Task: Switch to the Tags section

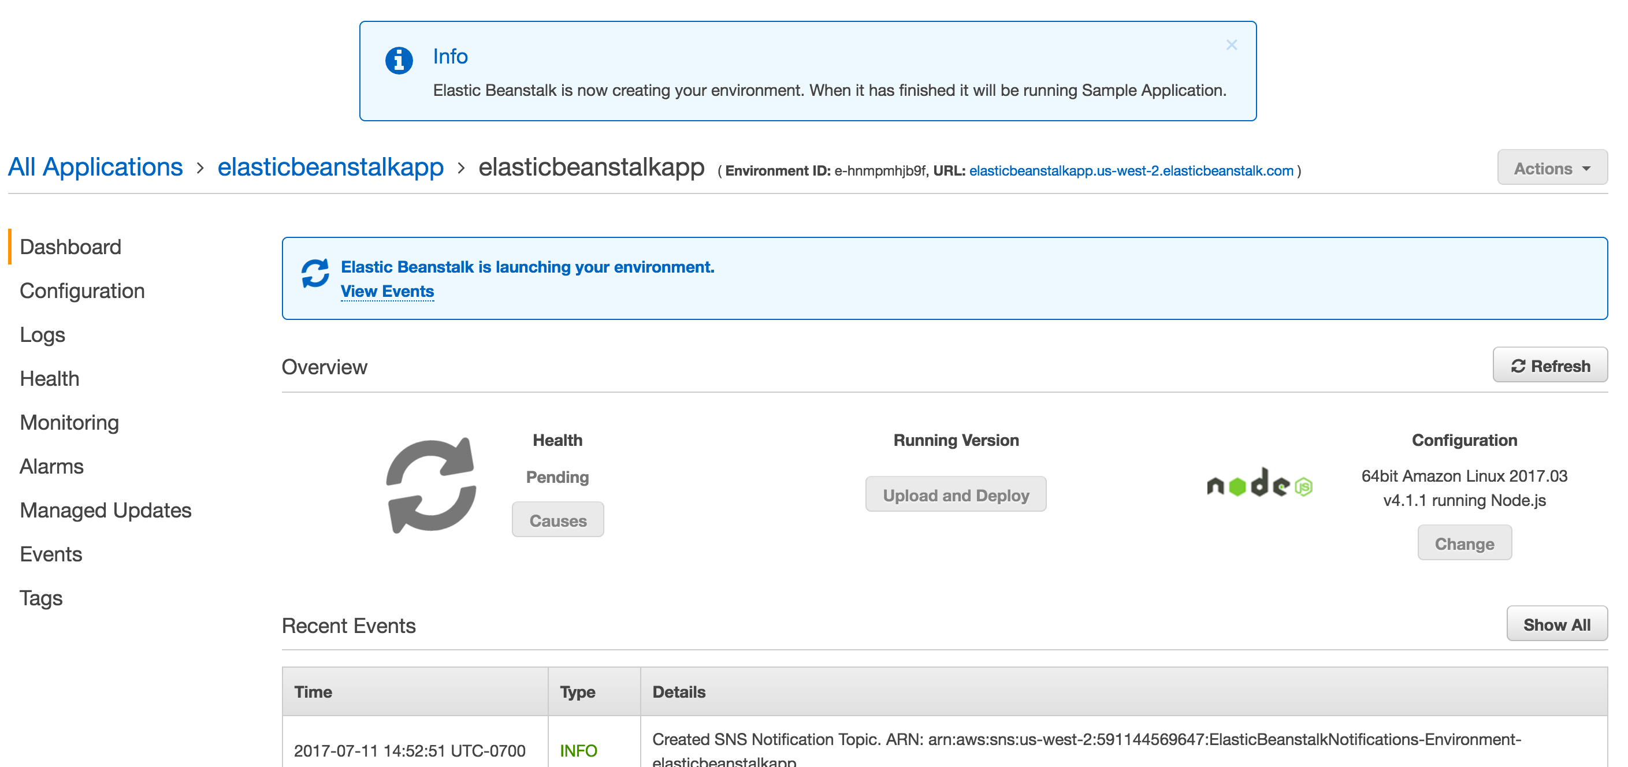Action: [40, 598]
